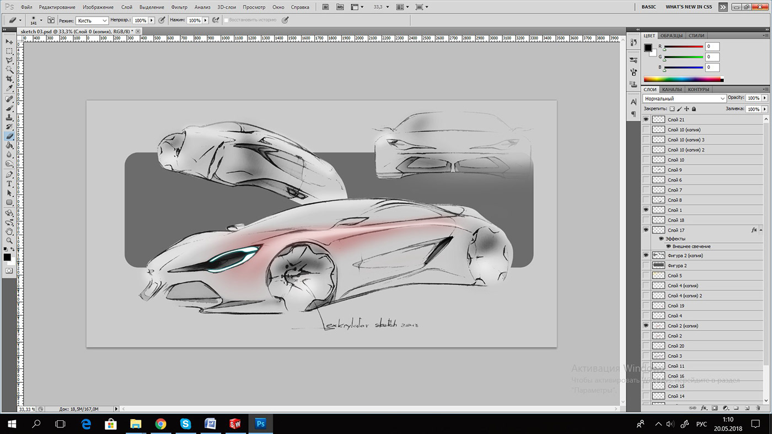Screen dimensions: 772x434
Task: Switch to the КАНАЛЫ tab
Action: [x=672, y=89]
